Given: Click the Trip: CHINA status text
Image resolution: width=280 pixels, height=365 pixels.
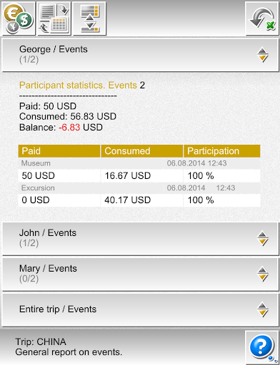Looking at the screenshot, I should (41, 341).
